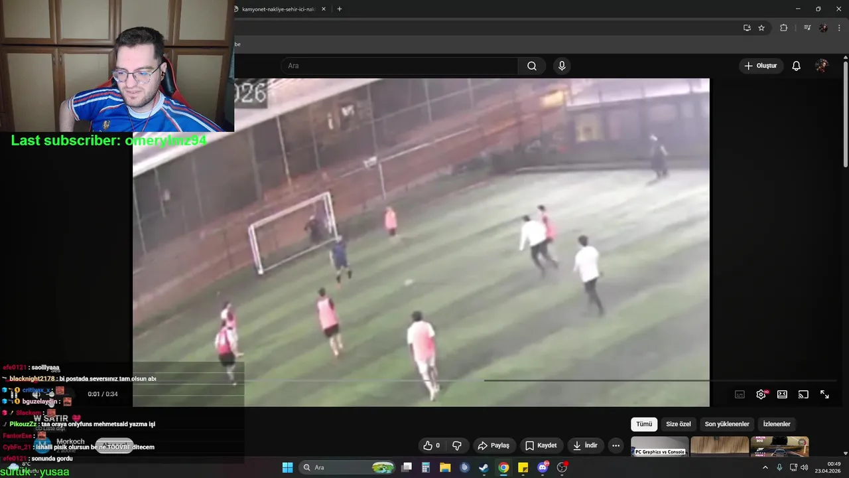
Task: Click the soccer video to pause
Action: (421, 242)
